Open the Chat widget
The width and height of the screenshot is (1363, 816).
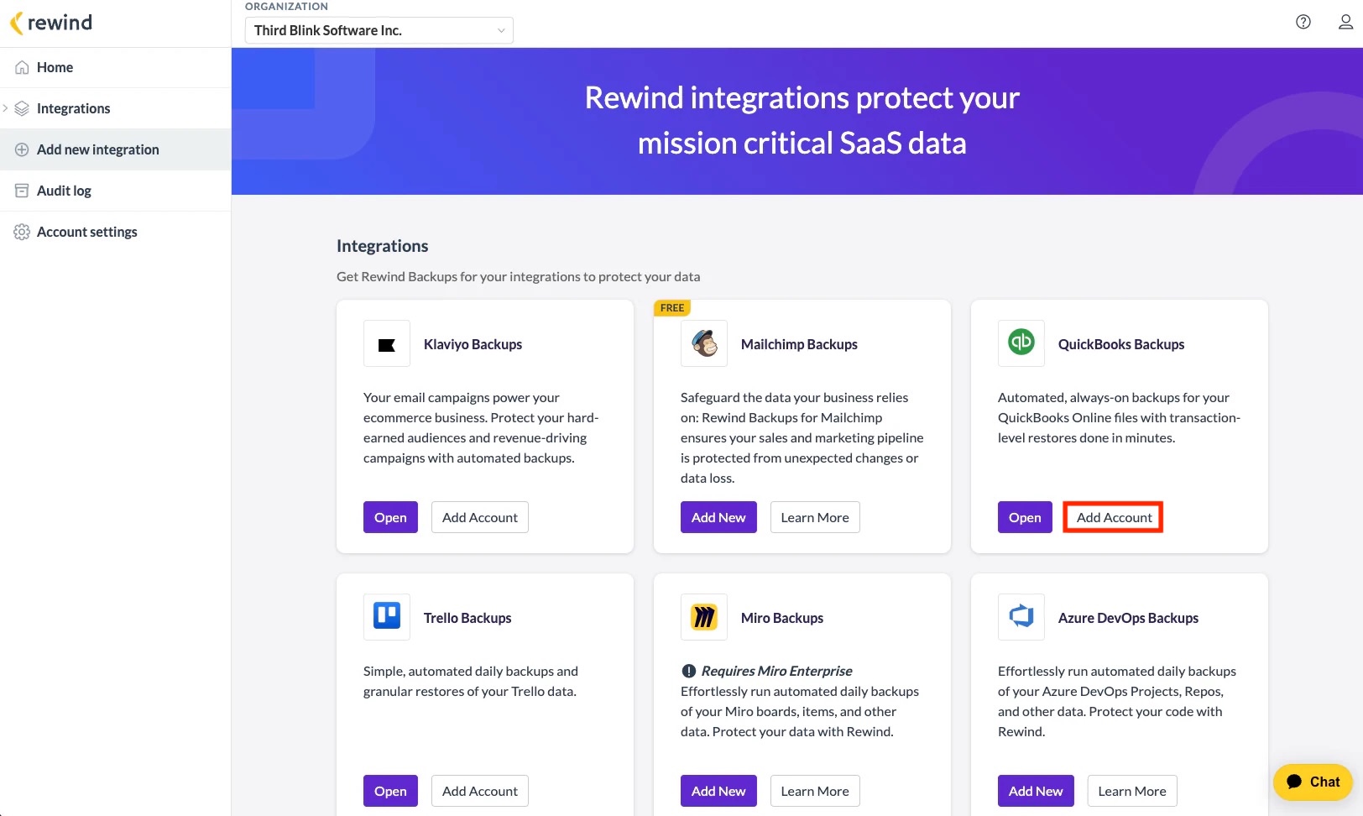(1313, 782)
